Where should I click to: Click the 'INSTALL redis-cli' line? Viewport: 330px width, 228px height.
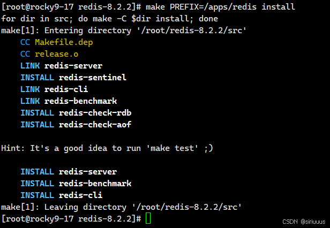point(62,195)
